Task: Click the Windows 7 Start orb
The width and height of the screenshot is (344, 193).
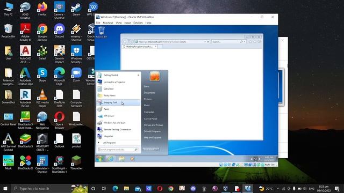Action: (x=99, y=159)
